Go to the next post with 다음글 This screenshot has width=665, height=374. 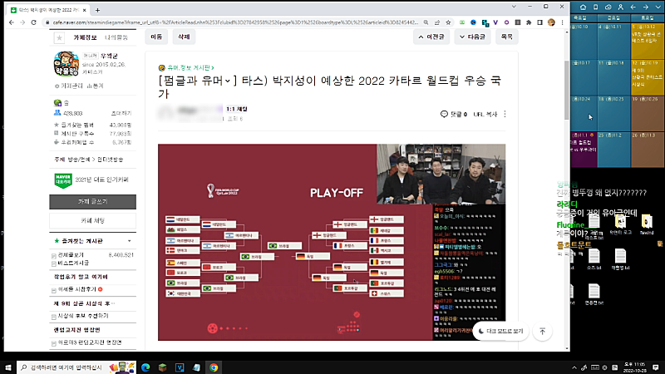click(472, 37)
